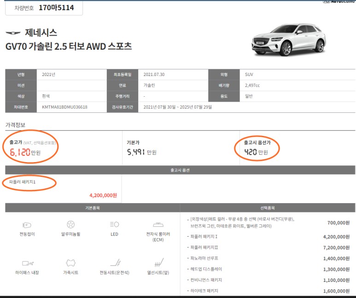
Task: Click the 전자식 룸미러 (ECM) icon
Action: (158, 225)
